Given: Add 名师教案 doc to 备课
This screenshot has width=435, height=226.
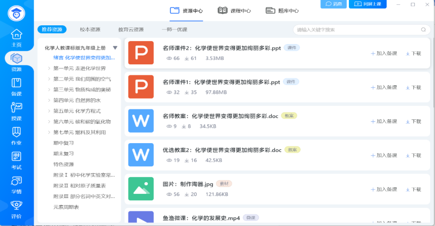Looking at the screenshot, I should [x=384, y=121].
